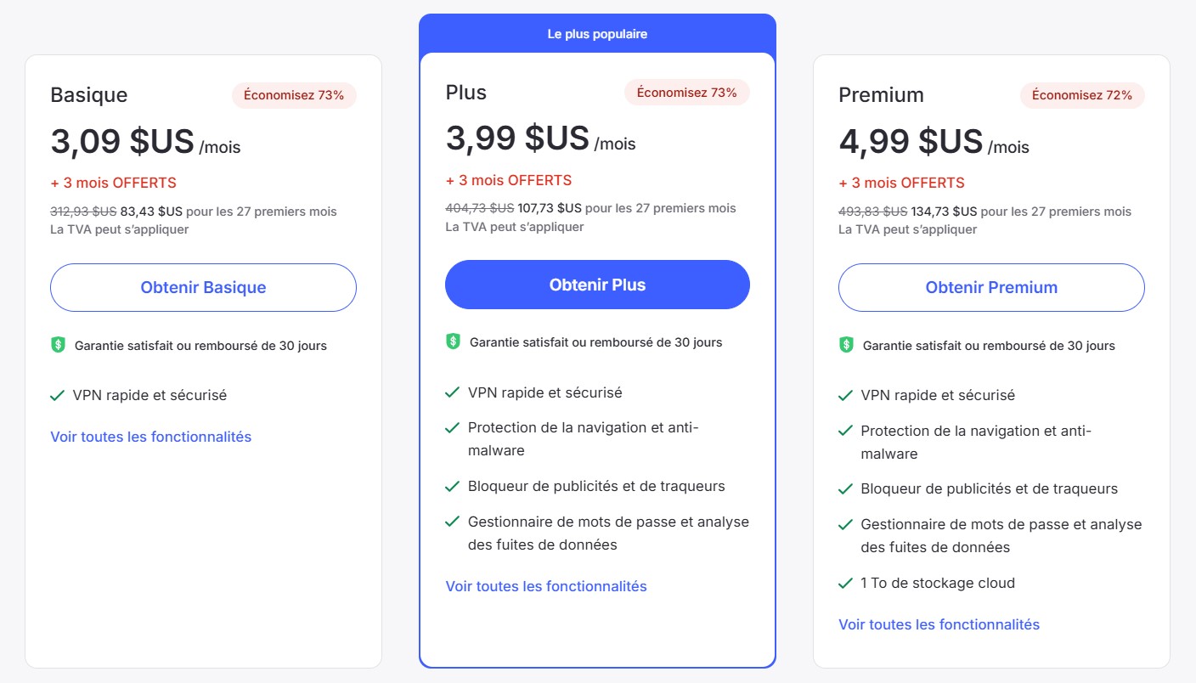Click the Bloqueur de publicités checkmark in Plus

453,487
